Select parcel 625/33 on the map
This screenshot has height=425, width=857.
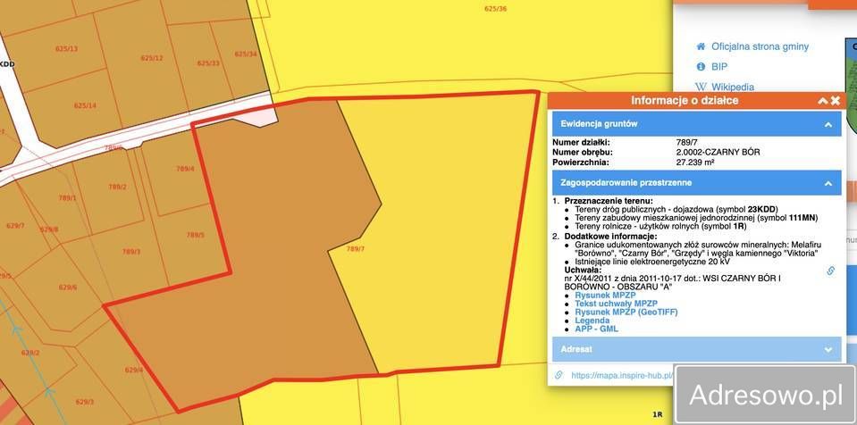[208, 63]
